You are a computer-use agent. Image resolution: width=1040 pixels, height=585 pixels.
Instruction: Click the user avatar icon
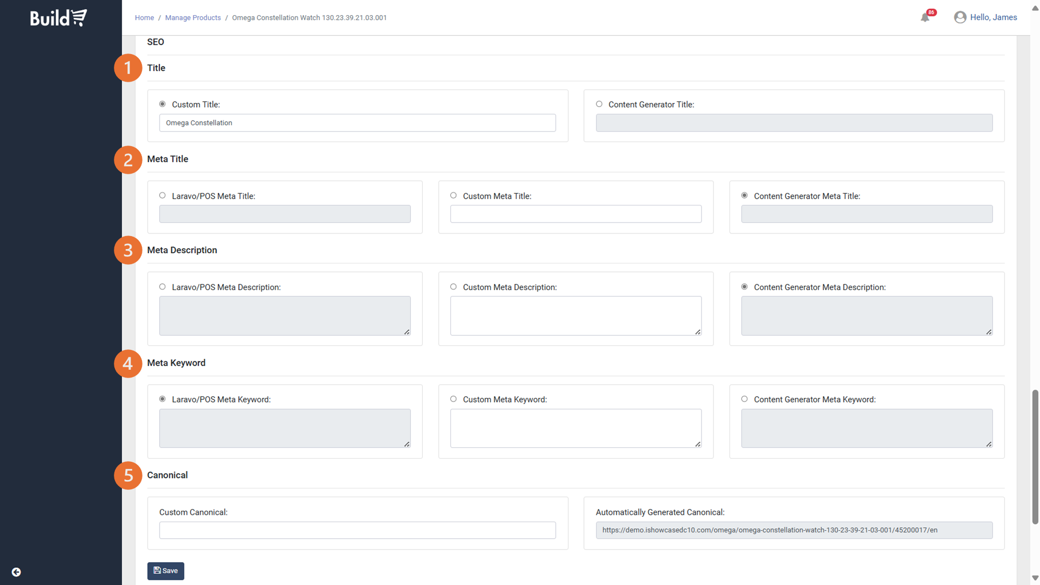click(960, 17)
